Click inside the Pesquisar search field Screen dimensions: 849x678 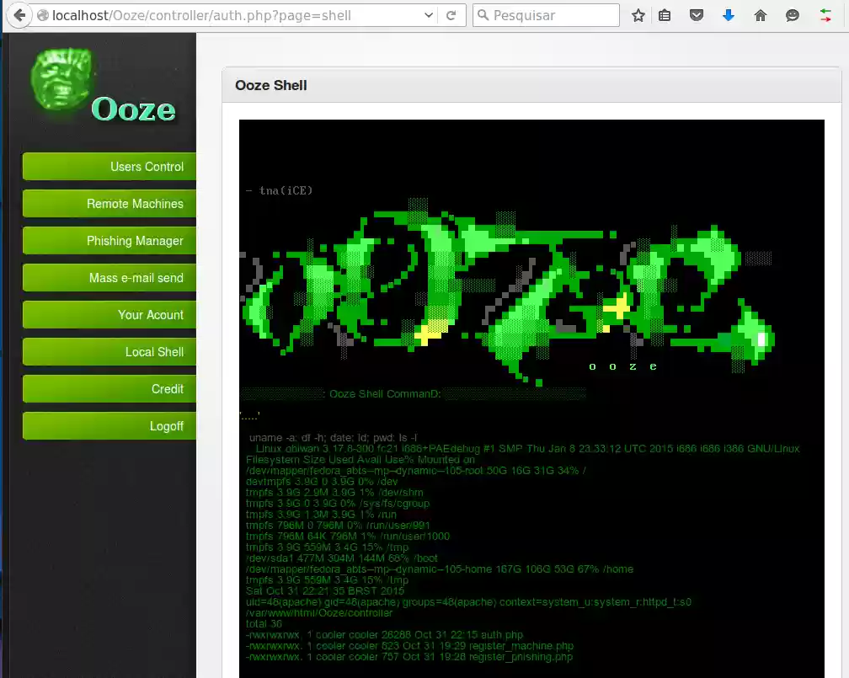tap(546, 14)
